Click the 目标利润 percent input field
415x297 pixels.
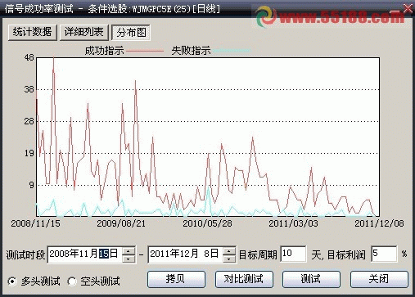point(384,254)
